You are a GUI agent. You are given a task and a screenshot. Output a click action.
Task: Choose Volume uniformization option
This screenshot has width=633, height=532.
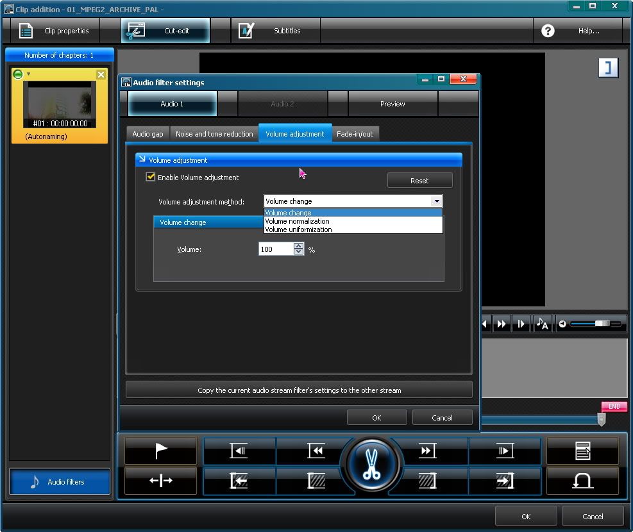pyautogui.click(x=298, y=229)
